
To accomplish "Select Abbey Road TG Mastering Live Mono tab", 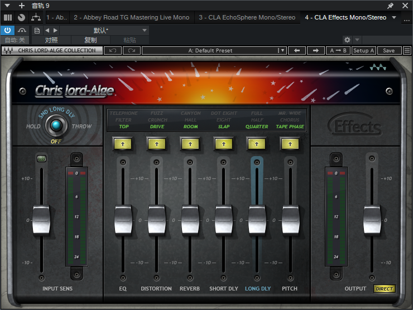I will [x=131, y=18].
